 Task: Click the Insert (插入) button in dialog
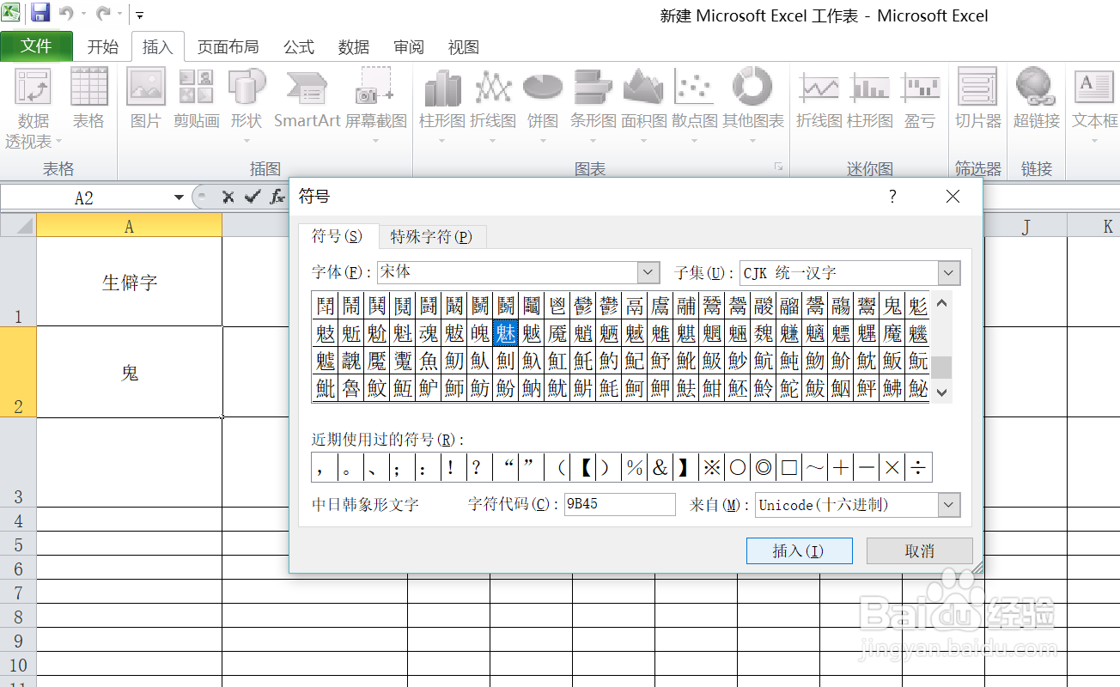pos(799,550)
